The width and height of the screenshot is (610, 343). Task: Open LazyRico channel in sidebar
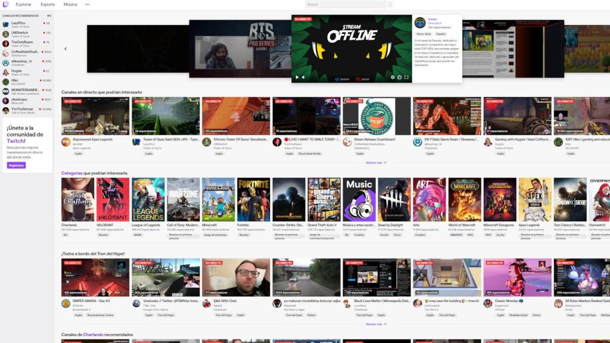(x=27, y=24)
